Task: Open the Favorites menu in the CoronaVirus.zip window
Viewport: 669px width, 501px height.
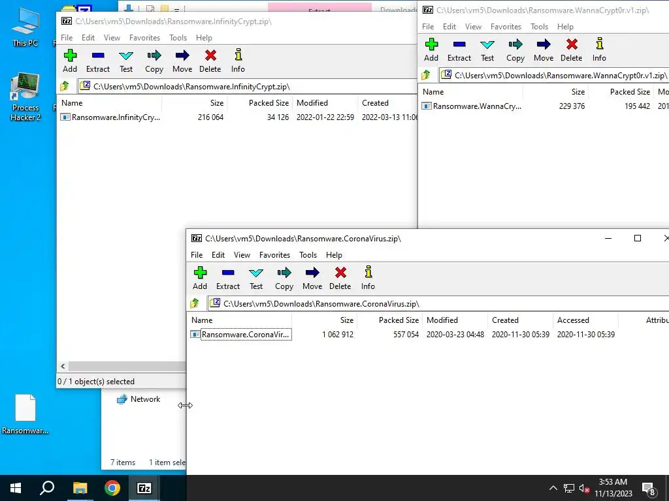Action: [x=275, y=255]
